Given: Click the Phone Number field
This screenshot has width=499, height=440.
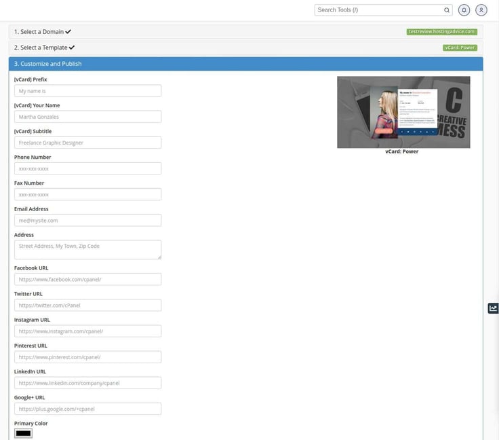Looking at the screenshot, I should point(87,168).
